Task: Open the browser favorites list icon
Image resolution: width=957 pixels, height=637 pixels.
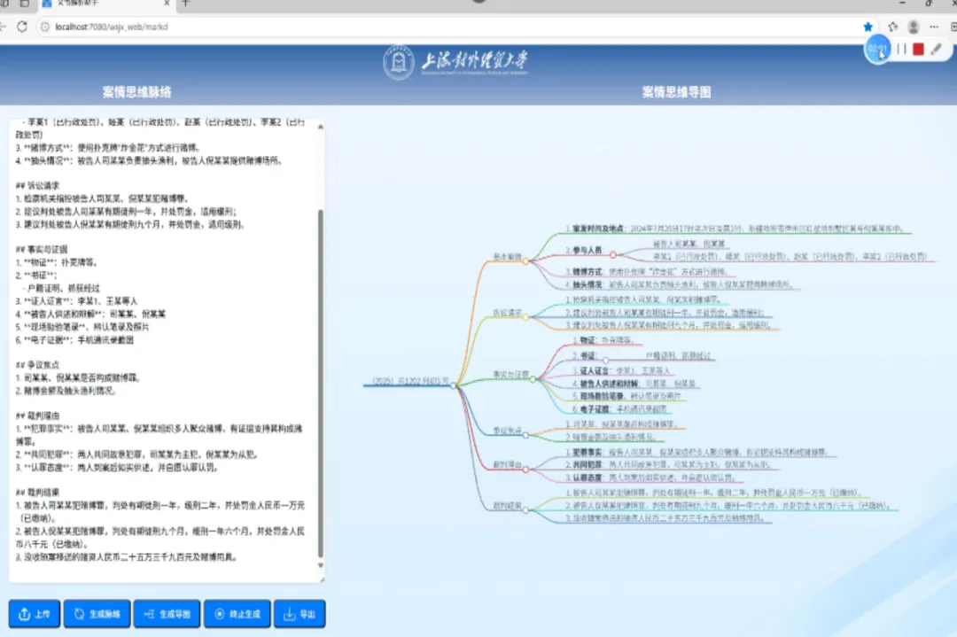Action: (x=893, y=27)
